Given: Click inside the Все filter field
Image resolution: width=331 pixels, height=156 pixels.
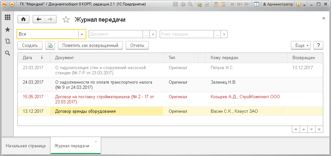Looking at the screenshot, I should (48, 34).
